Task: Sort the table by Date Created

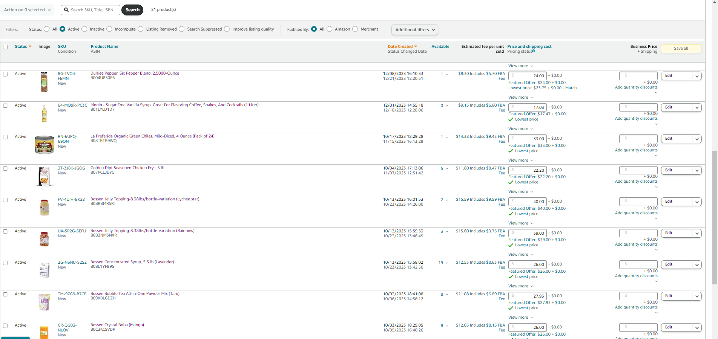Action: click(x=400, y=46)
